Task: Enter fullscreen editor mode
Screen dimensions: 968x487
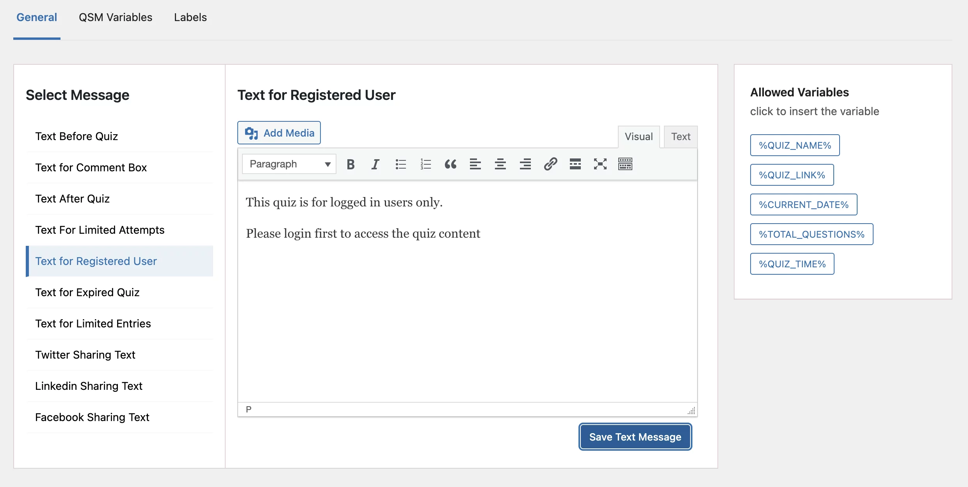Action: pyautogui.click(x=600, y=164)
